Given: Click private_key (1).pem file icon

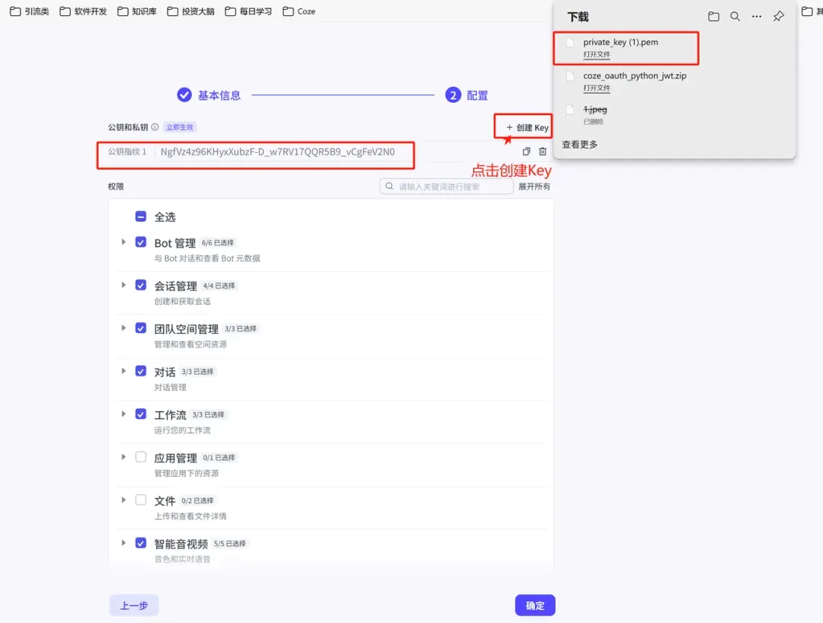Looking at the screenshot, I should point(570,43).
